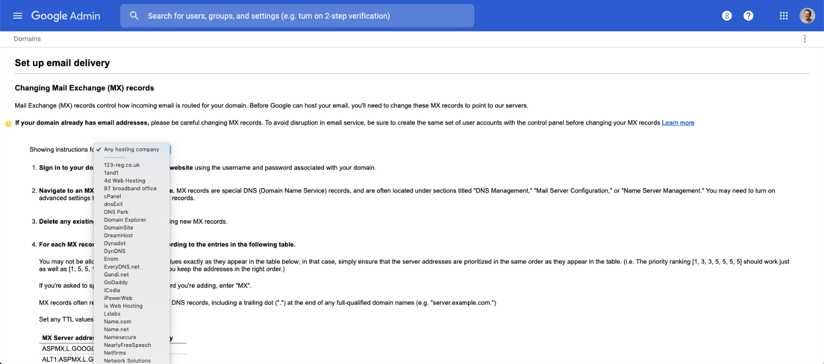
Task: Select Dynadot from the list
Action: pos(115,243)
